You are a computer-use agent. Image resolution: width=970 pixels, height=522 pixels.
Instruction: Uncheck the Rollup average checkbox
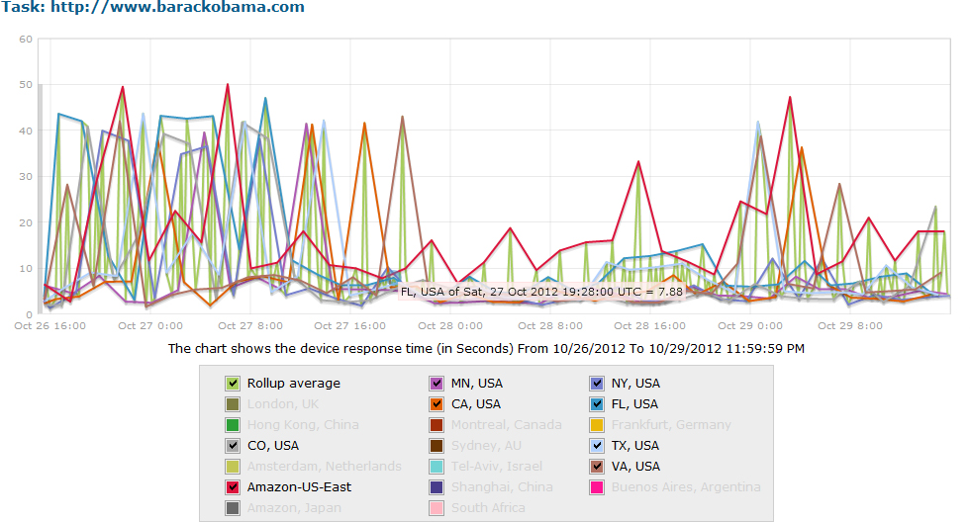click(233, 384)
